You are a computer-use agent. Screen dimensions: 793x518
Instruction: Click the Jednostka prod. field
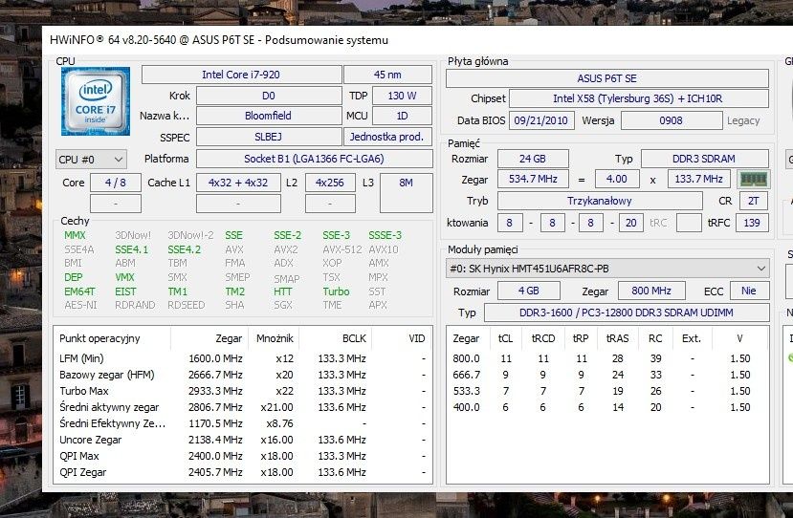387,137
